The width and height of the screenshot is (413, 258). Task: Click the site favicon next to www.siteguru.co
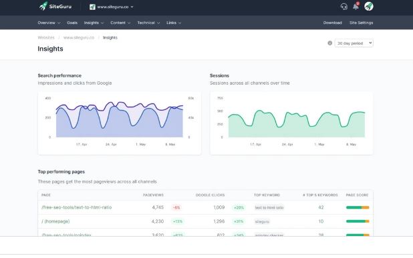pos(92,7)
